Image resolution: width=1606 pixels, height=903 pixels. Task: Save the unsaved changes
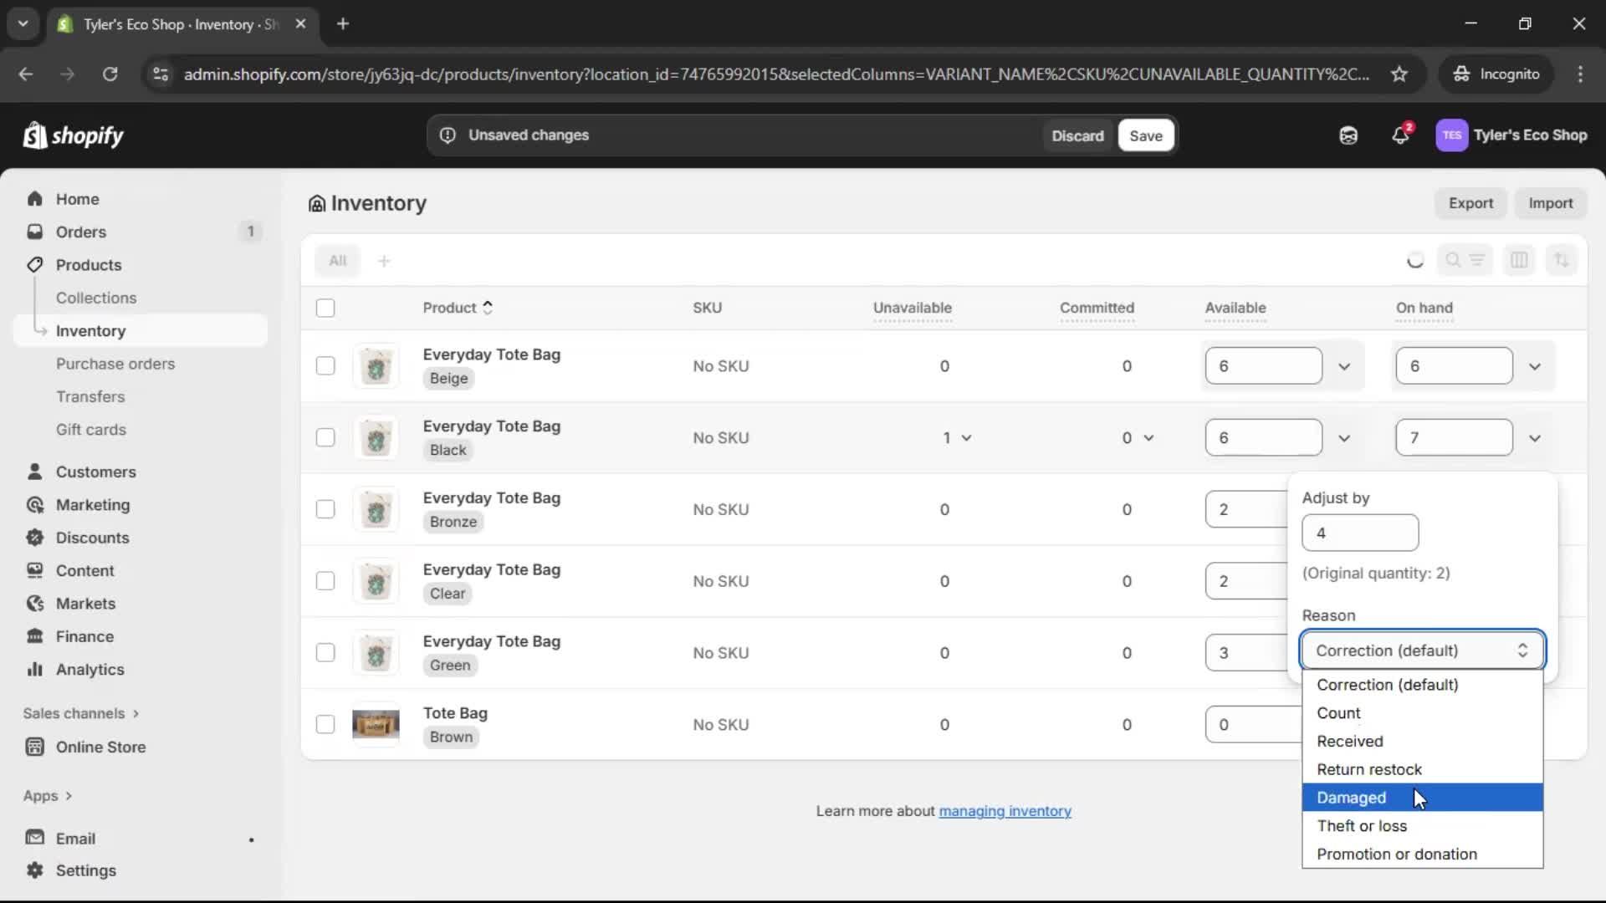point(1145,135)
